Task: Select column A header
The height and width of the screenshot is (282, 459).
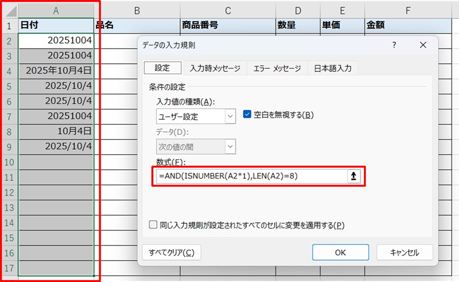Action: pyautogui.click(x=56, y=11)
